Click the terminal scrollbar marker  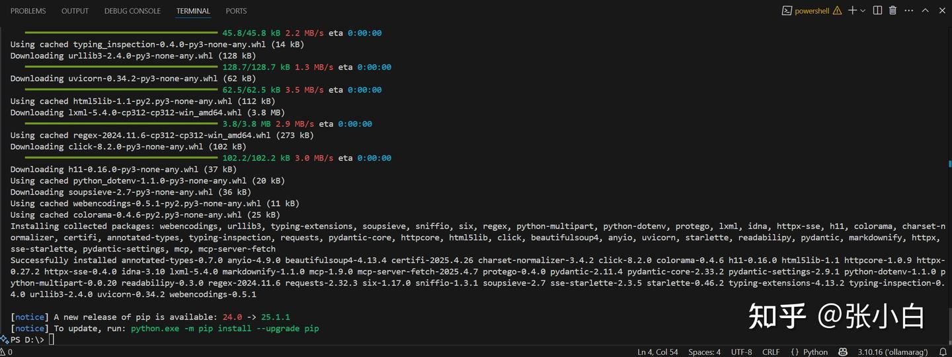(949, 162)
